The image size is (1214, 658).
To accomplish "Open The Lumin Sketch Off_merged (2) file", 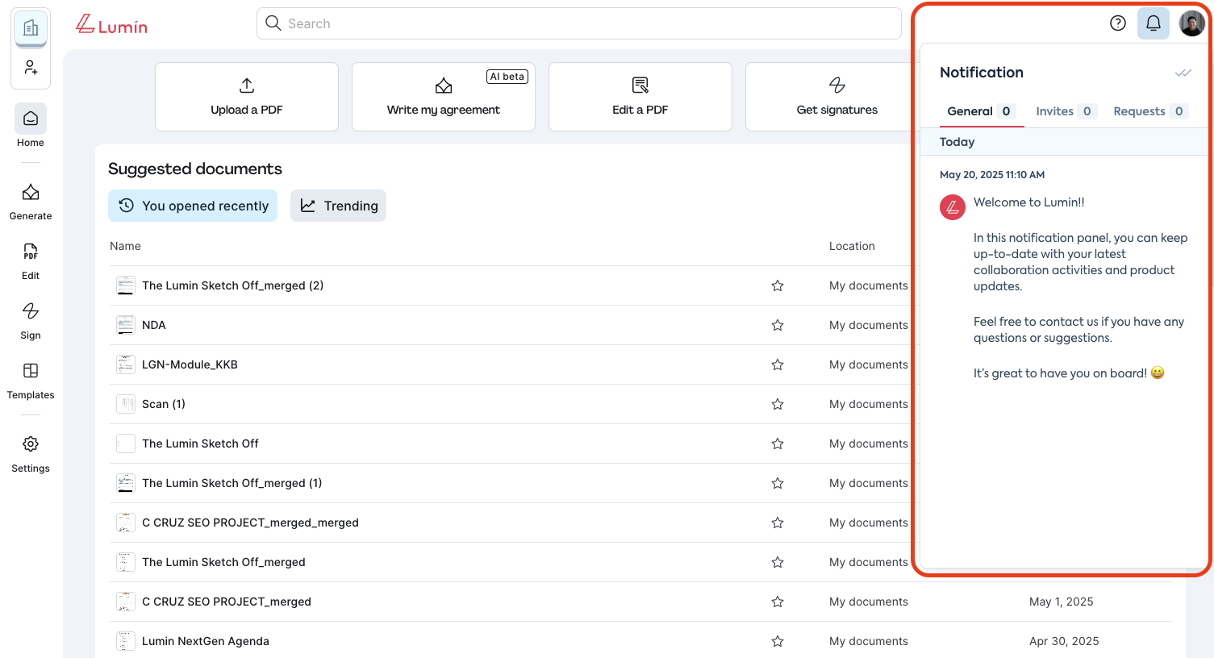I will coord(232,285).
